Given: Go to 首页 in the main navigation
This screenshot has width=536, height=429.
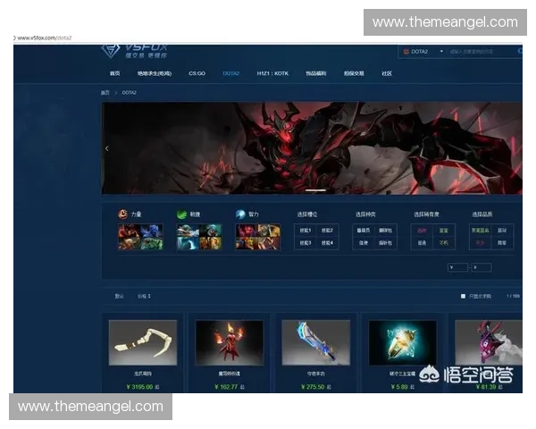Looking at the screenshot, I should click(115, 73).
